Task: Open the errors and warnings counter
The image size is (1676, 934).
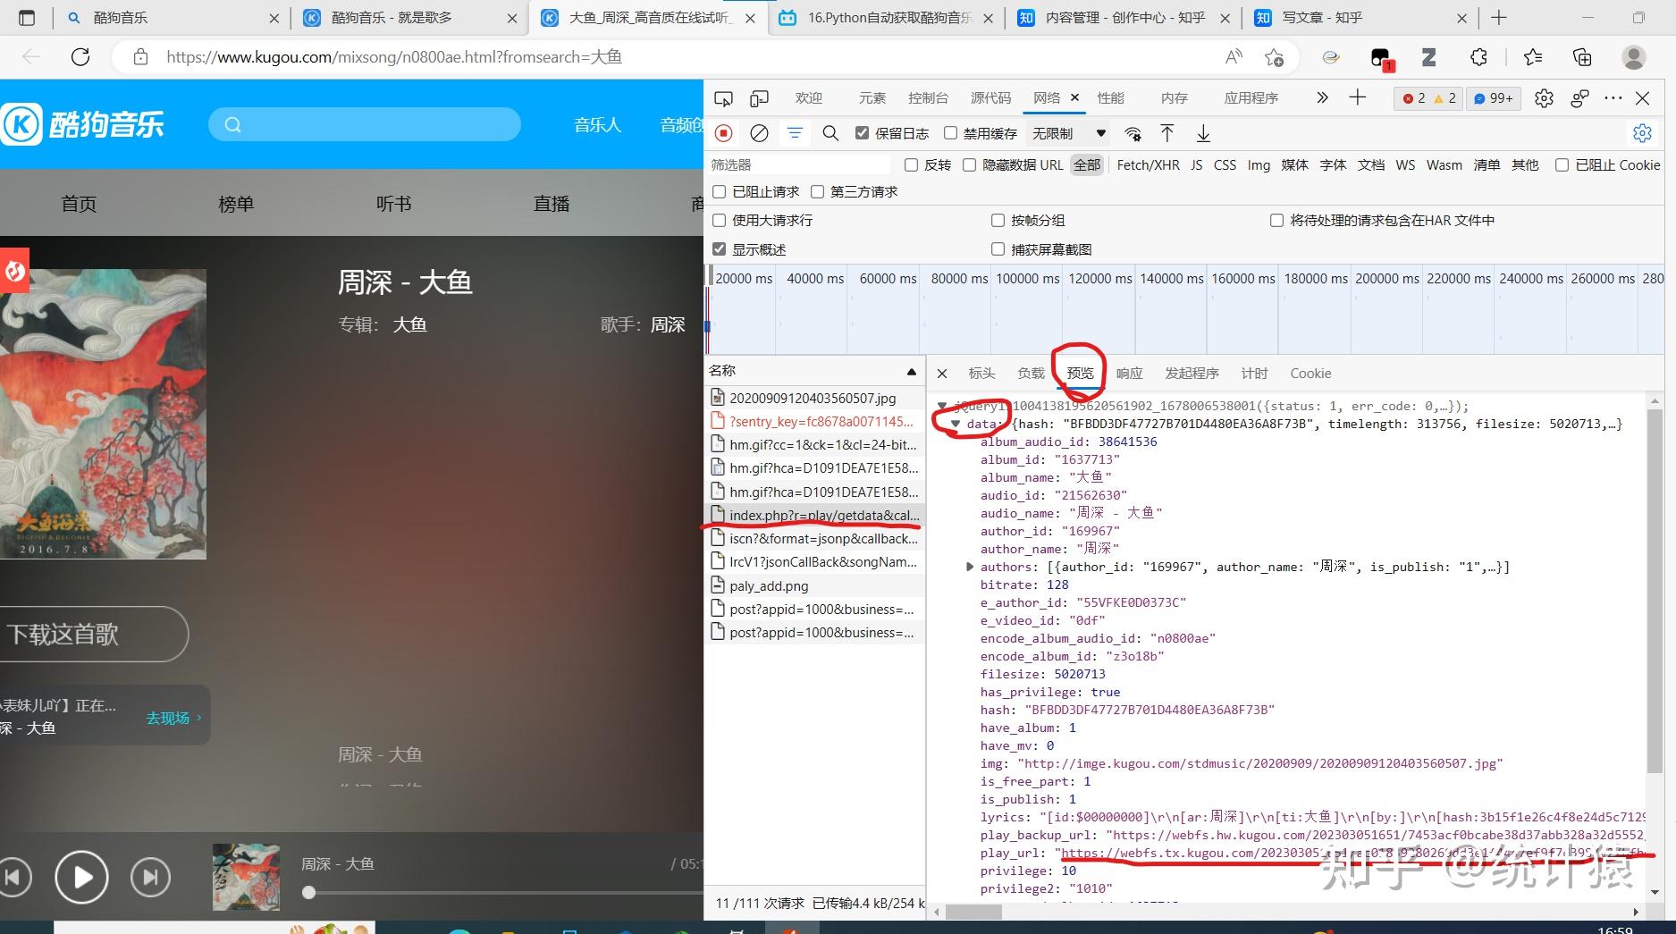Action: pyautogui.click(x=1428, y=98)
